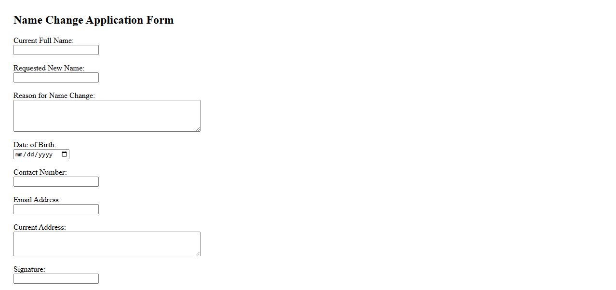Focus the Signature input field

[x=56, y=279]
